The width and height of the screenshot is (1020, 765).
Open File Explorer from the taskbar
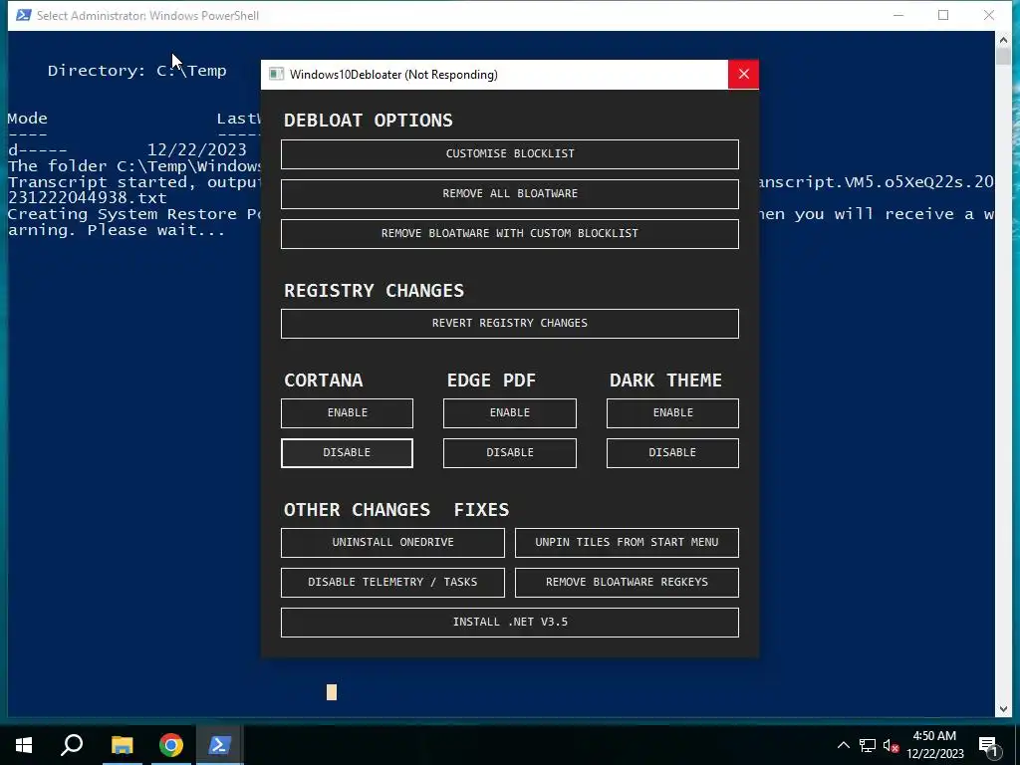pos(122,745)
